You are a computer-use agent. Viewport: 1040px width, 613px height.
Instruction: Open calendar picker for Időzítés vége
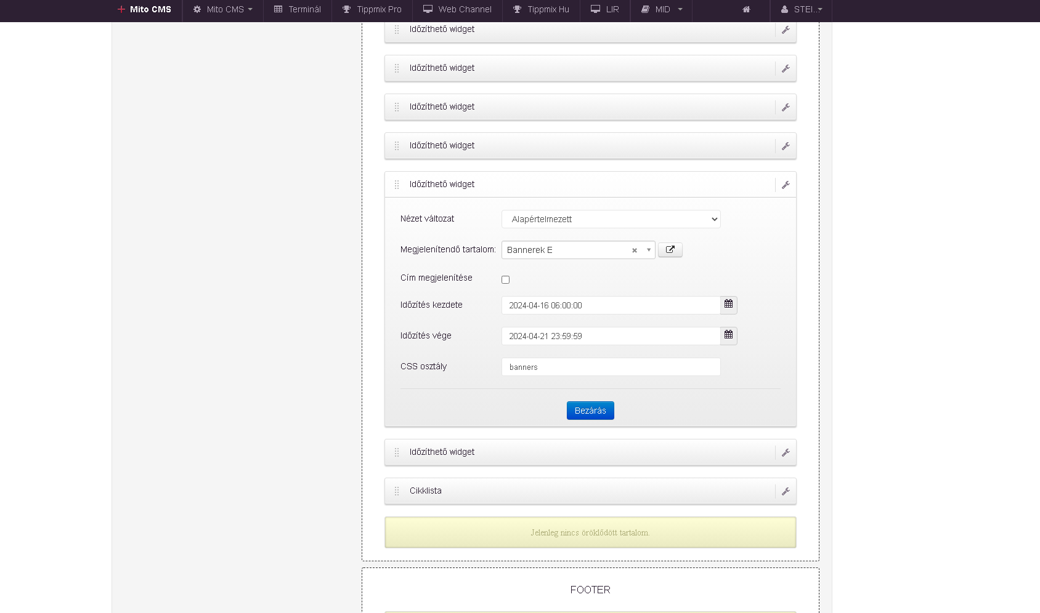[728, 335]
